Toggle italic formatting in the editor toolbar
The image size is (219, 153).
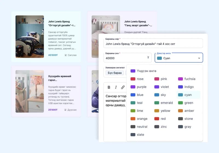116,87
